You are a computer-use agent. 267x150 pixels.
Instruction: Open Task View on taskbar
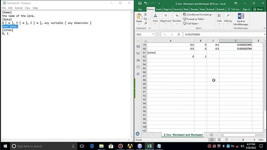coord(82,146)
